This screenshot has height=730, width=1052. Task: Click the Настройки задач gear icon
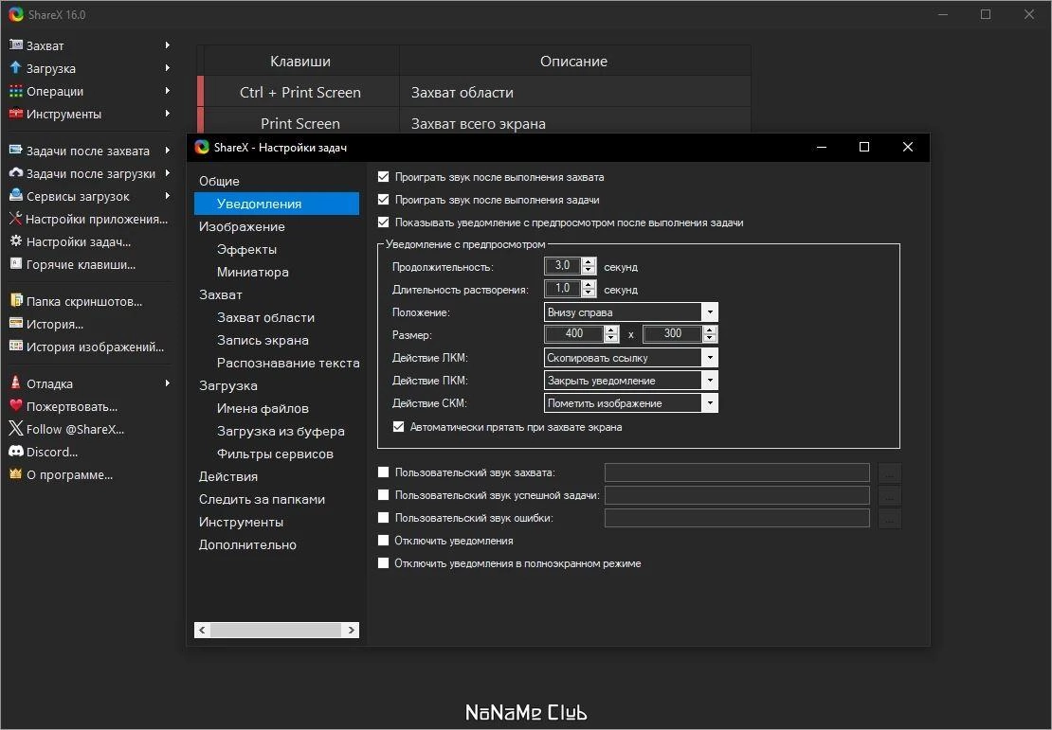click(16, 241)
